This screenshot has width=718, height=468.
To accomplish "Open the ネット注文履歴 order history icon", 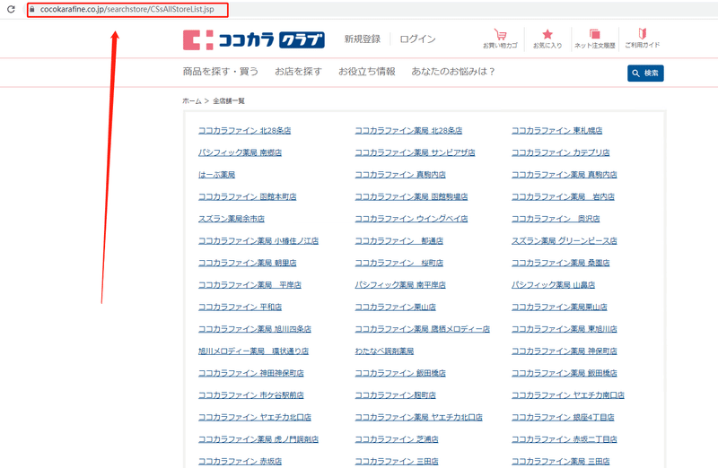I will [594, 39].
